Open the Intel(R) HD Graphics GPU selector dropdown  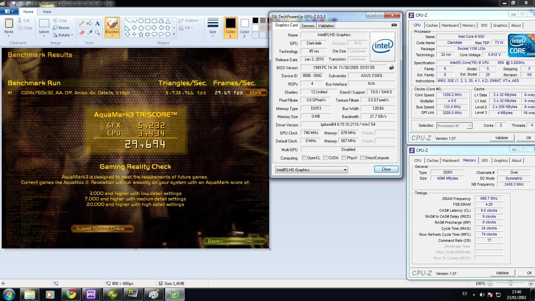[311, 170]
